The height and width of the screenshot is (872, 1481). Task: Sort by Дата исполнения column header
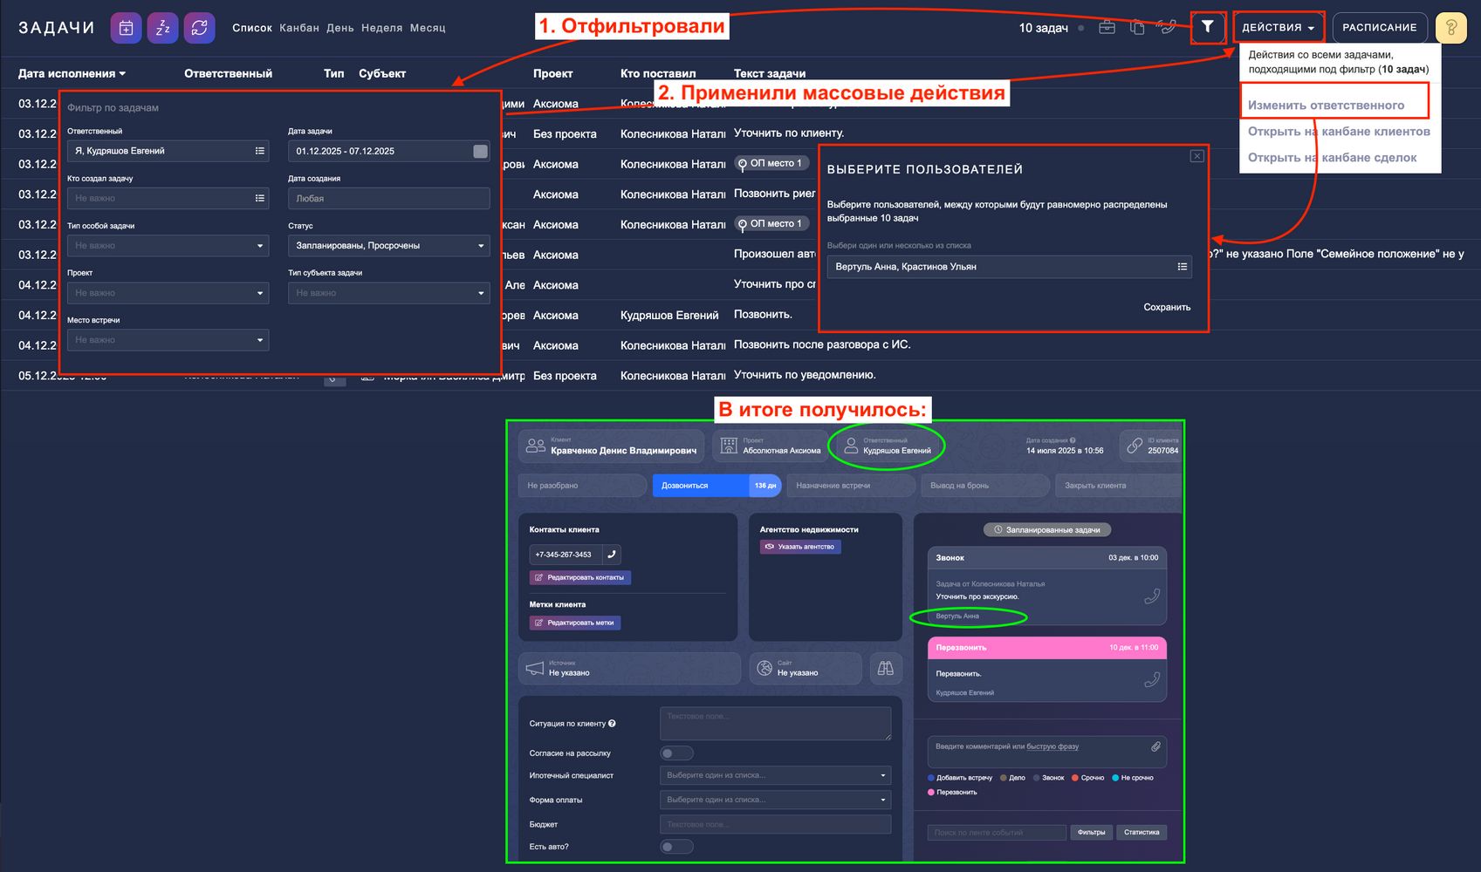coord(72,73)
